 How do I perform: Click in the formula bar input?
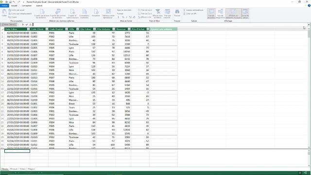pos(170,25)
